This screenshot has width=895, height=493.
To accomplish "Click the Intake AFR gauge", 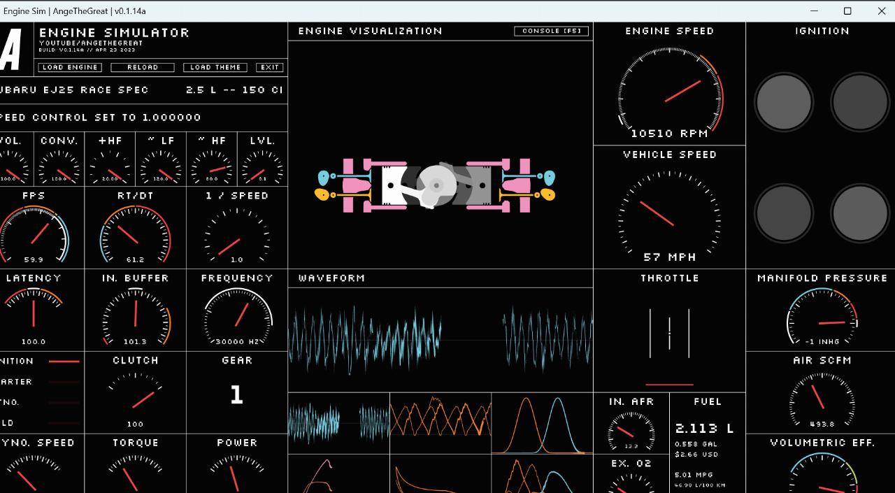I will coord(631,431).
